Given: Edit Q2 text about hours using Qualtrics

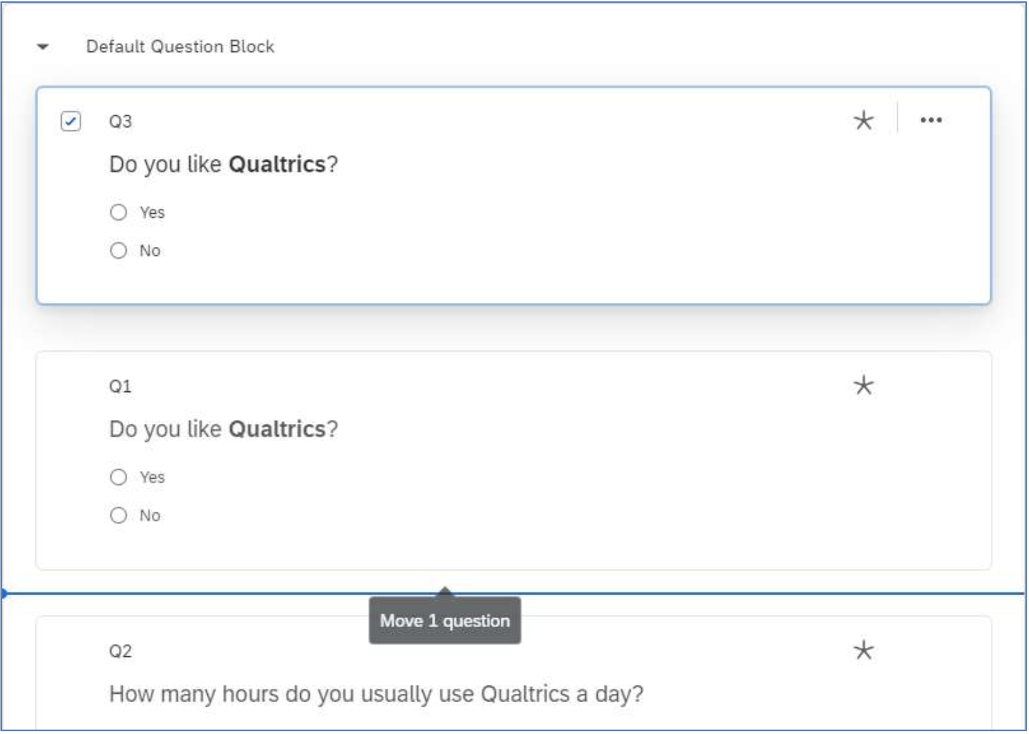Looking at the screenshot, I should point(377,694).
